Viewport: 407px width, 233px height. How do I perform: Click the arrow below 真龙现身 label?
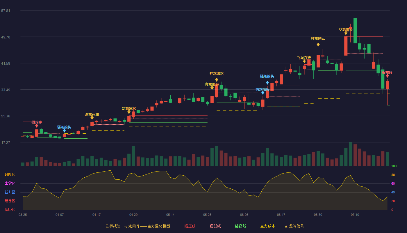click(212, 88)
